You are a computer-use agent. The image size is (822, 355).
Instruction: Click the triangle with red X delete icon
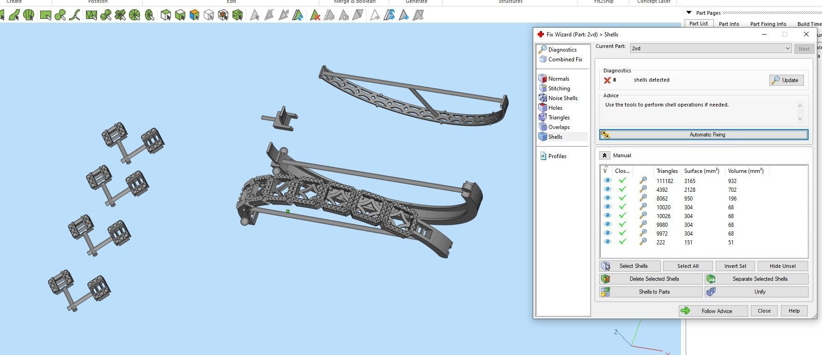(x=315, y=15)
